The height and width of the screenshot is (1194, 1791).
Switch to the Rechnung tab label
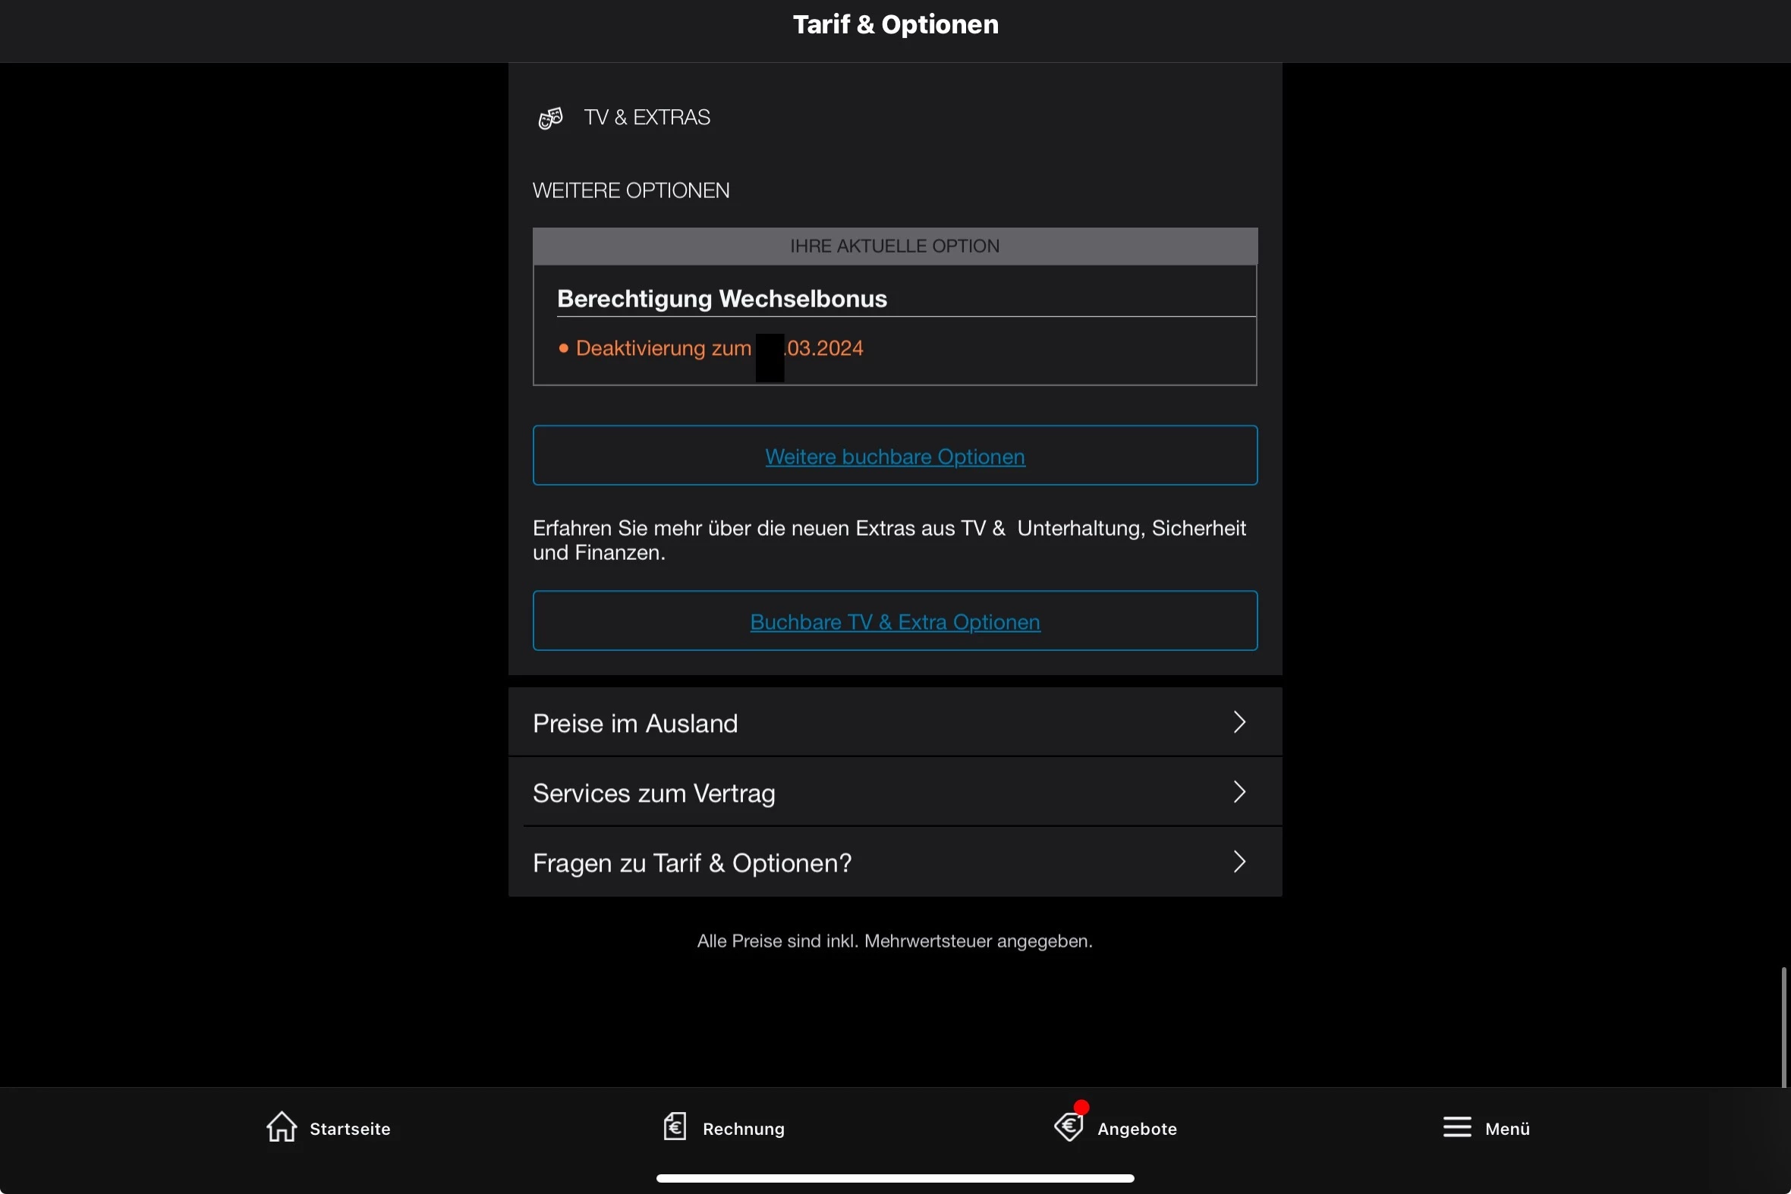pyautogui.click(x=744, y=1129)
